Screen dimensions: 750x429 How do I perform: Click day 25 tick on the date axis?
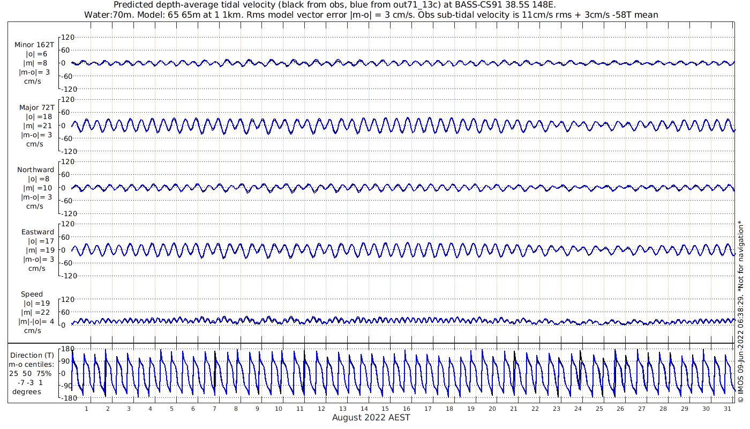coord(599,409)
